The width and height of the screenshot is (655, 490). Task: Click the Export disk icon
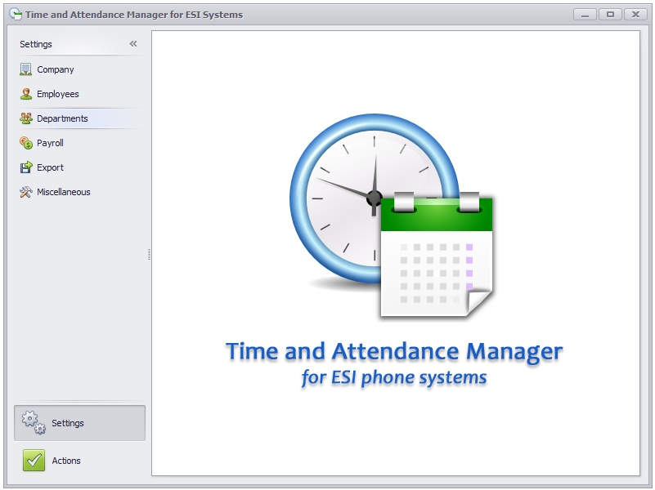coord(26,167)
